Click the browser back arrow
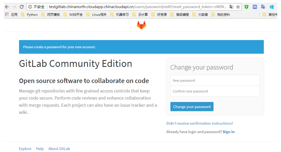Image resolution: width=281 pixels, height=152 pixels. 7,7
